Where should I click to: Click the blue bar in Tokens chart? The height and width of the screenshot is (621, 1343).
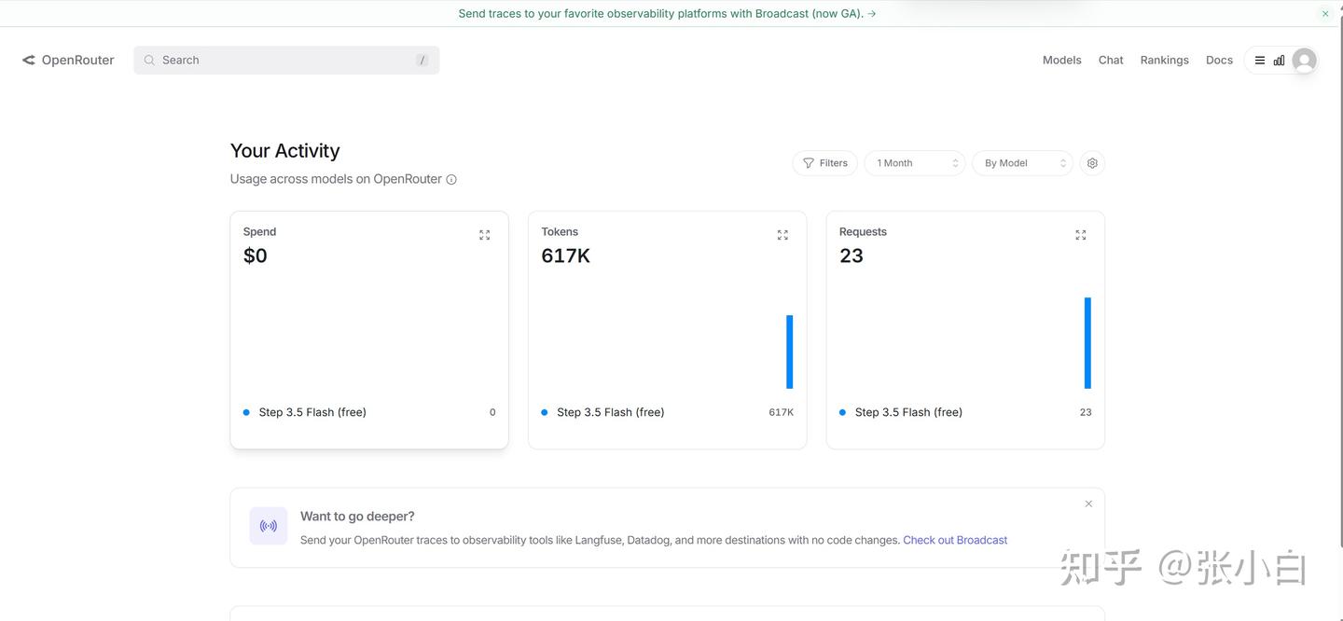(789, 352)
